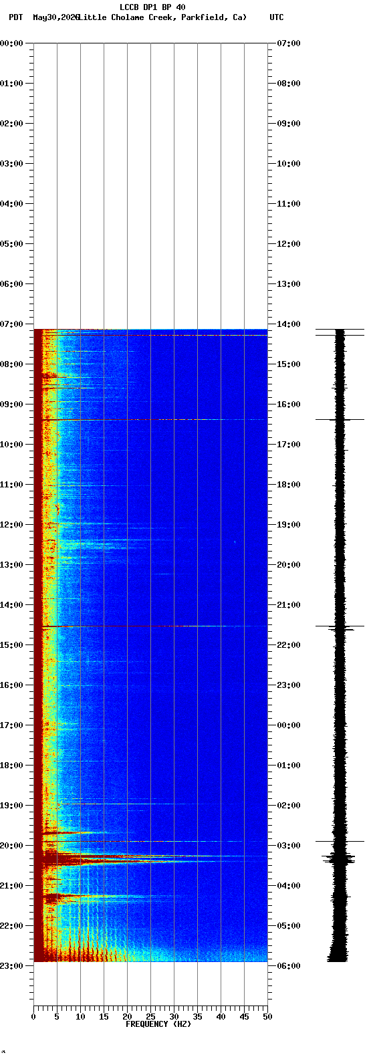The image size is (369, 1059).
Task: Click the PDT time label '15:00'
Action: point(12,645)
